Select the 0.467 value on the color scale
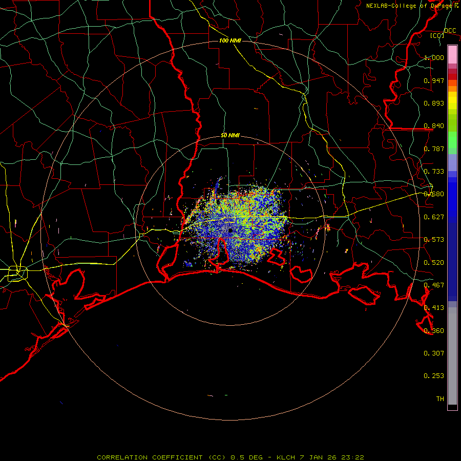This screenshot has height=461, width=461. (x=434, y=285)
